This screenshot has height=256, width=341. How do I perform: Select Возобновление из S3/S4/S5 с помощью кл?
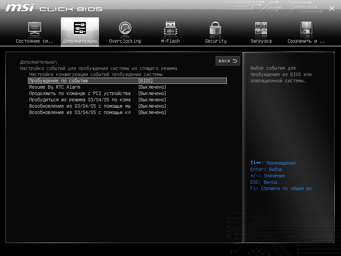pyautogui.click(x=80, y=112)
